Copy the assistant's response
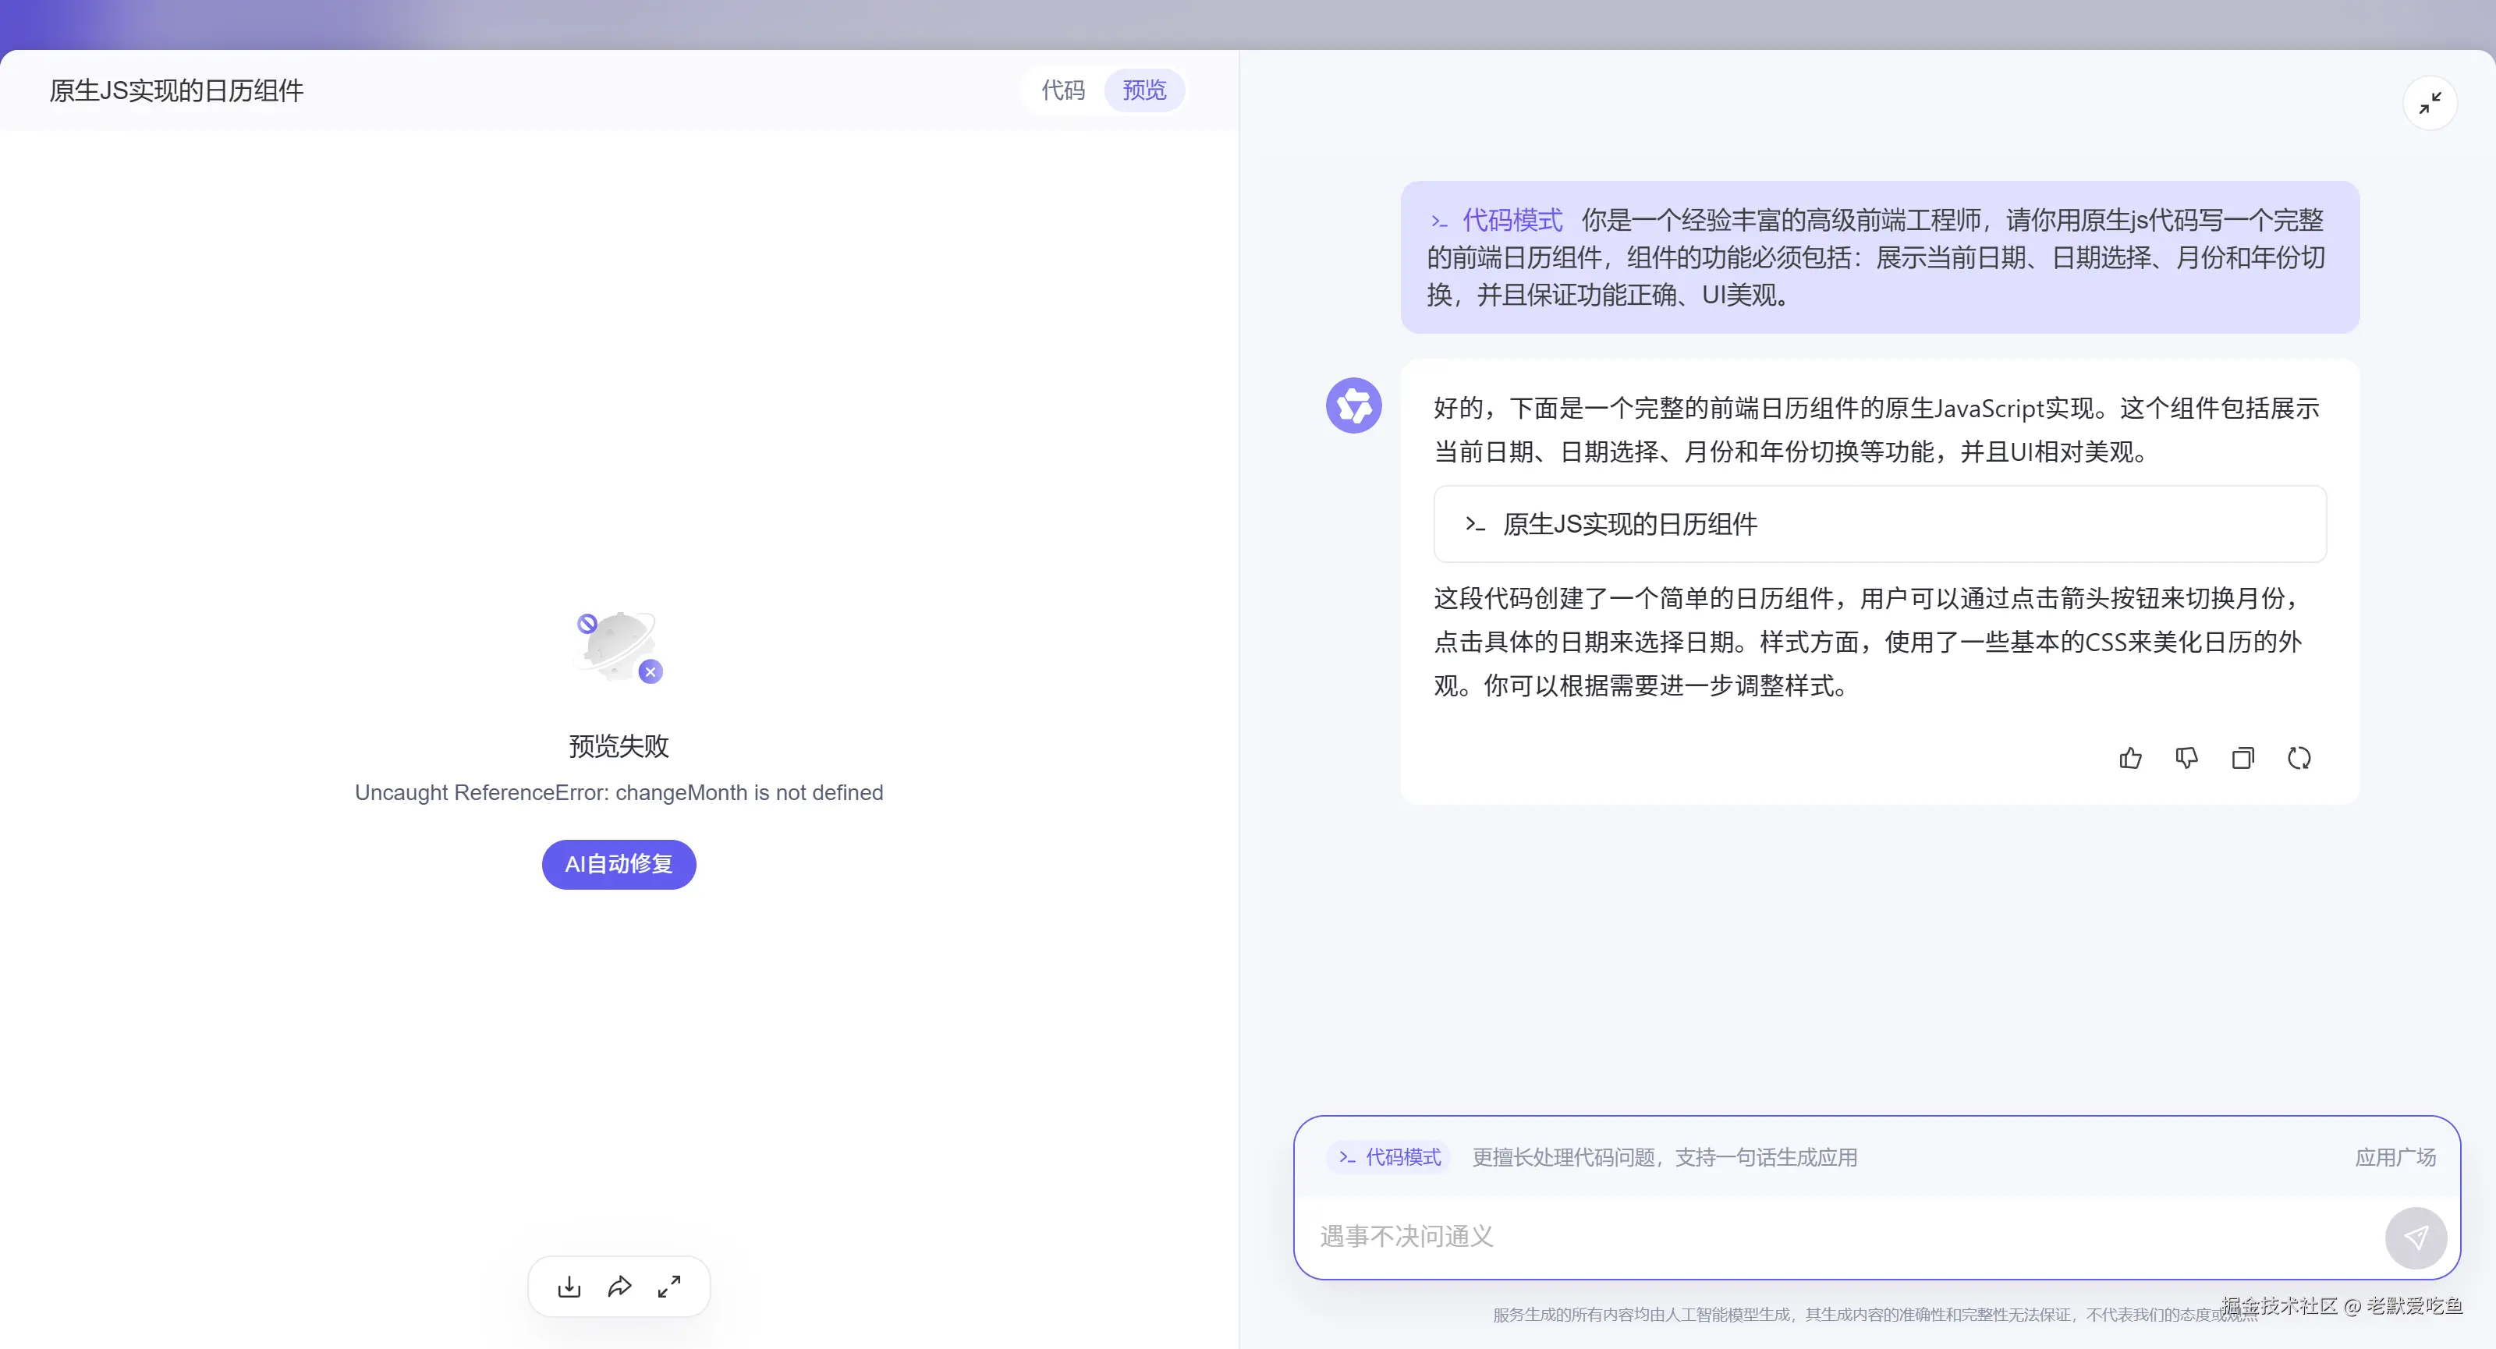Image resolution: width=2496 pixels, height=1349 pixels. coord(2243,758)
